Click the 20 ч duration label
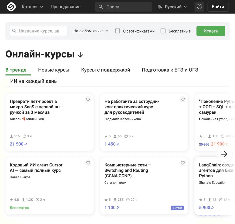 click(132, 200)
